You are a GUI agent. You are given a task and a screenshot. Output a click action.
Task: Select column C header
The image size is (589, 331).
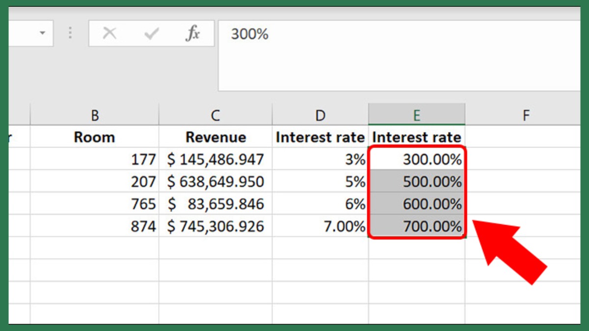click(215, 115)
